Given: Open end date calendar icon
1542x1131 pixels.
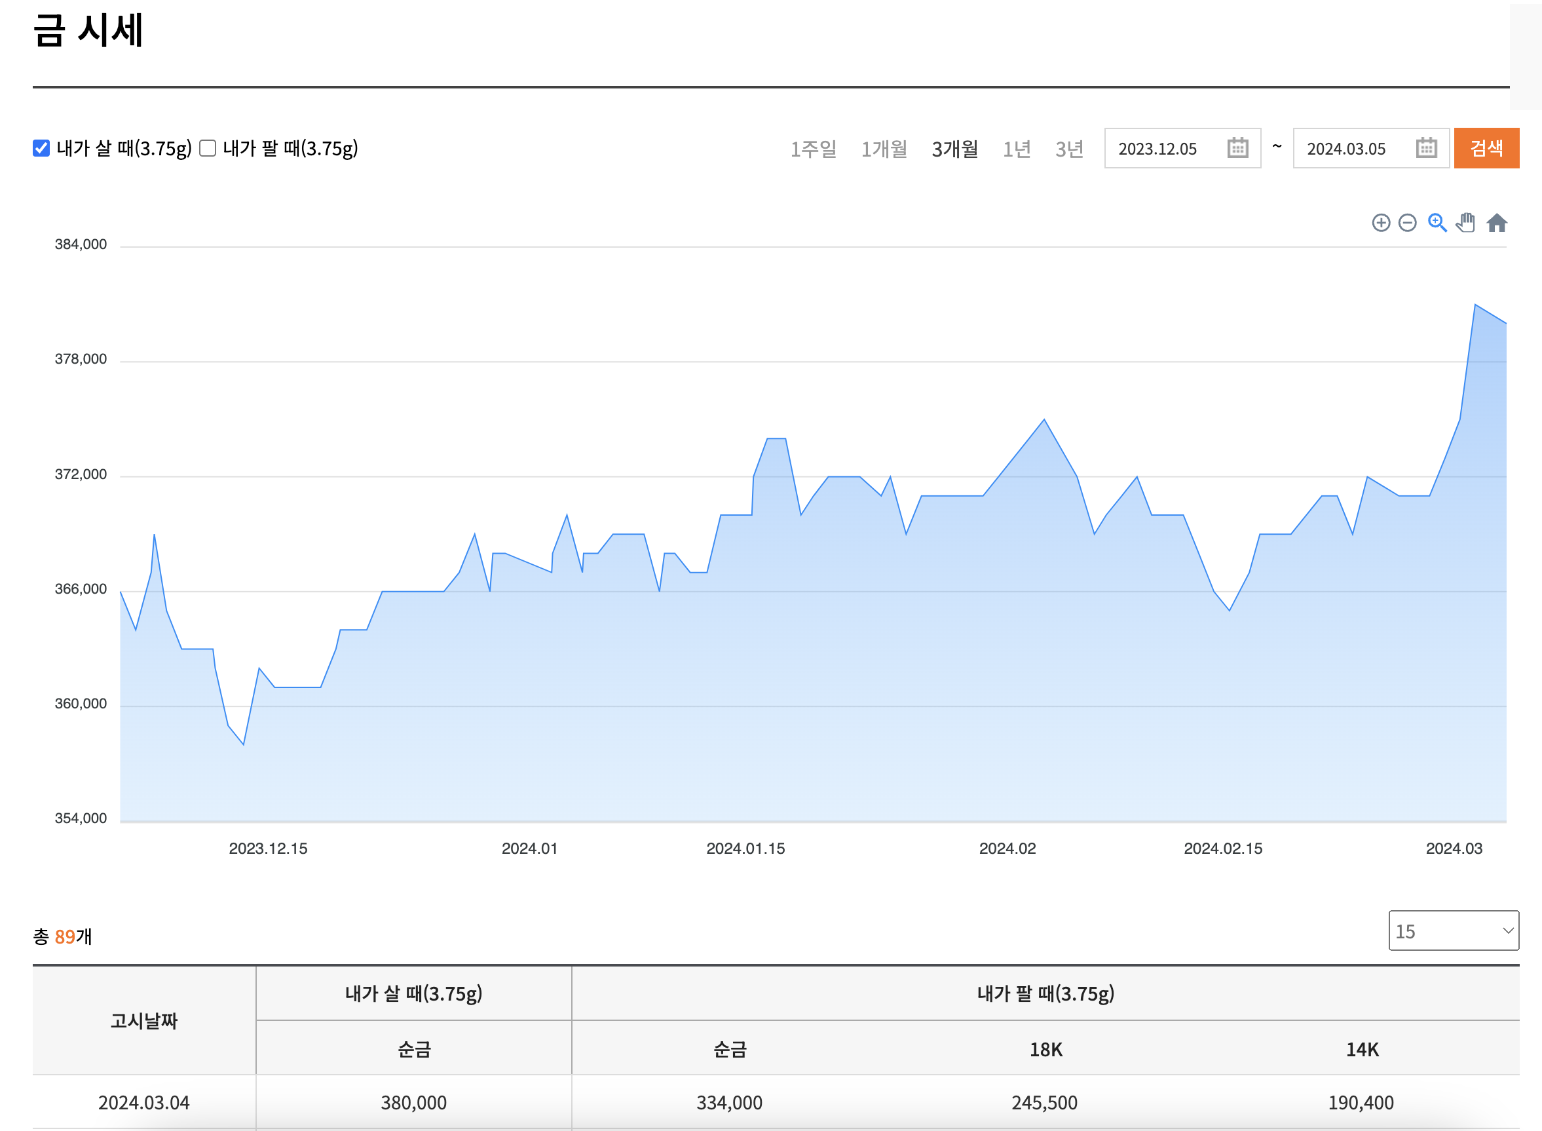Looking at the screenshot, I should [x=1425, y=148].
